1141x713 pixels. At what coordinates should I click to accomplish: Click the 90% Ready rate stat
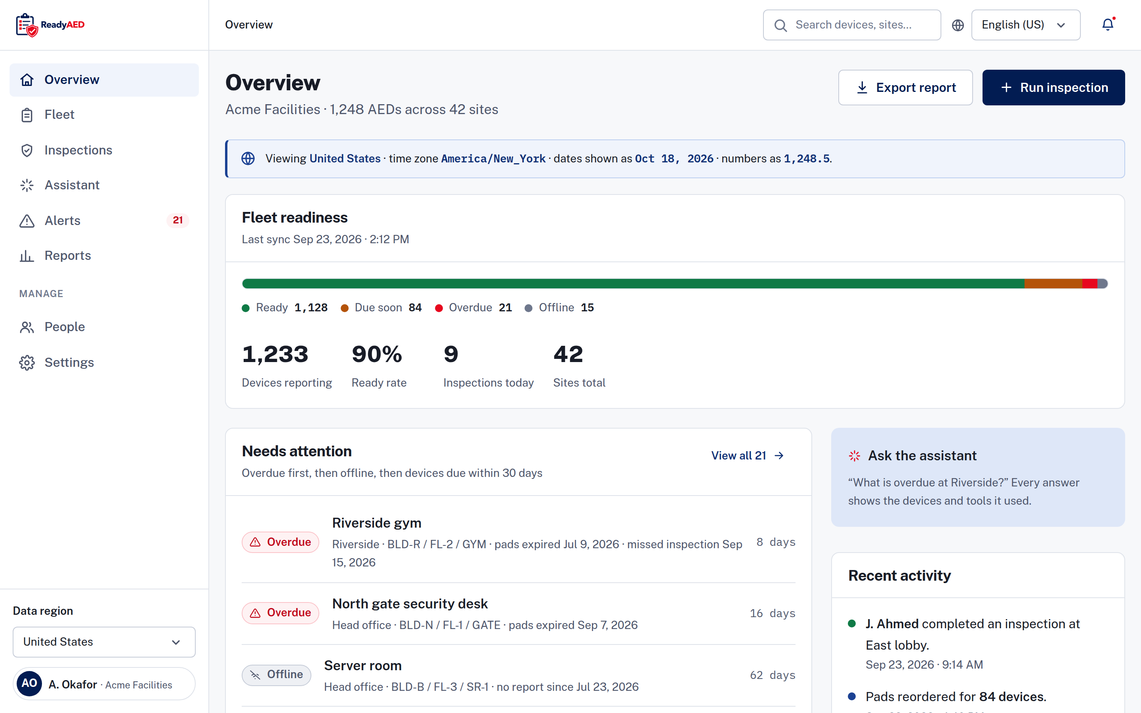click(x=379, y=366)
